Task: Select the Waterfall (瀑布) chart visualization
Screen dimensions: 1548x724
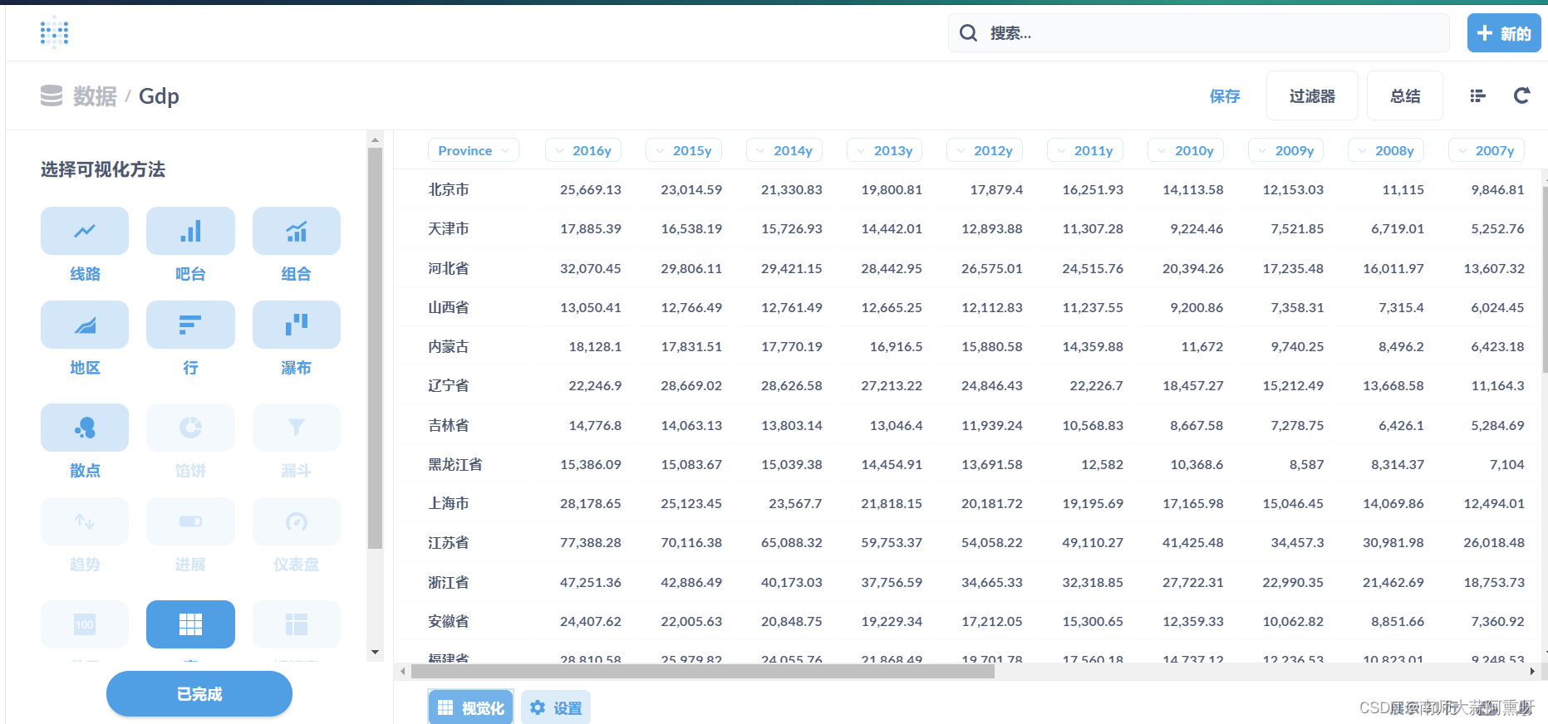Action: (297, 325)
